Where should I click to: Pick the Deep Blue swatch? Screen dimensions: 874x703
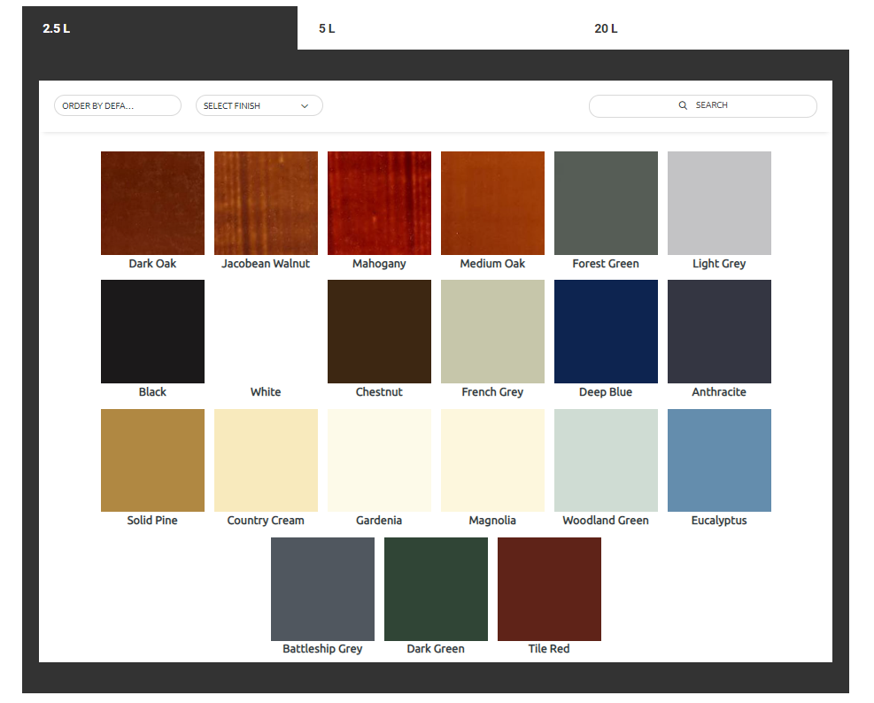[606, 331]
